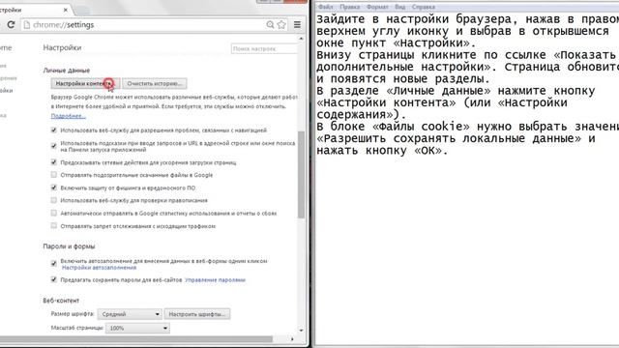Viewport: 619px width, 348px height.
Task: Expand the Масштаб страницы dropdown
Action: pyautogui.click(x=137, y=328)
